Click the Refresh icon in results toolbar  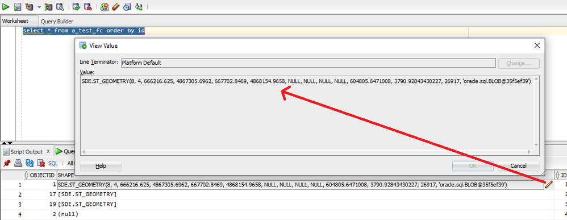[30, 163]
